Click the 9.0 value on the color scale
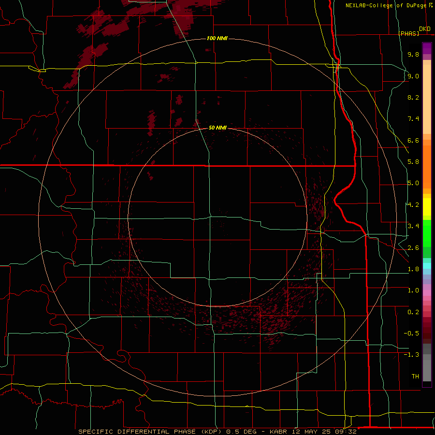The width and height of the screenshot is (435, 435). click(413, 76)
